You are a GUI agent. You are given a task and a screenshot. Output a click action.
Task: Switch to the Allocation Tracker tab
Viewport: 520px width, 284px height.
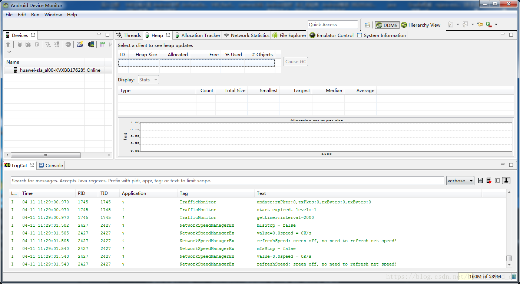[198, 35]
